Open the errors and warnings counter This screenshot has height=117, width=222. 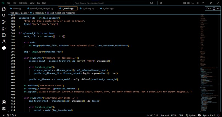(11, 115)
